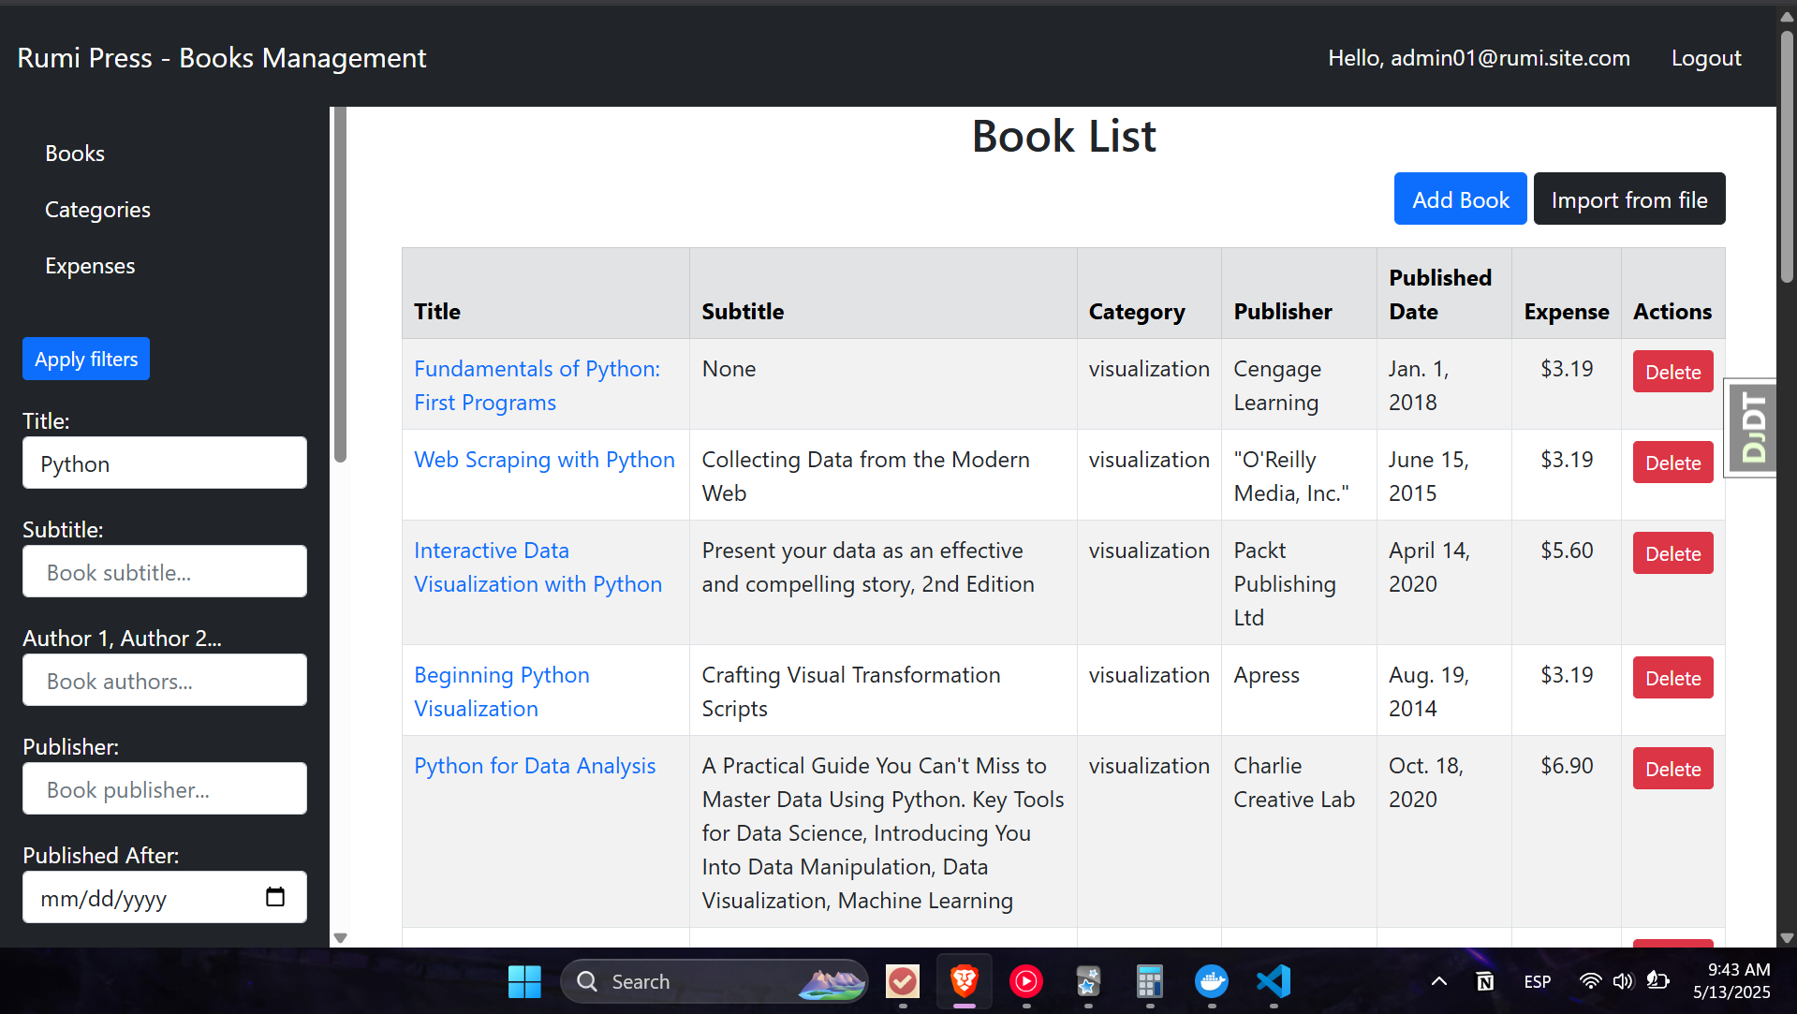Open Brave browser from taskbar
Image resolution: width=1797 pixels, height=1014 pixels.
pos(965,981)
